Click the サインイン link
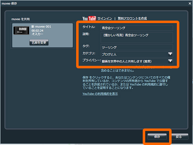Image resolution: width=193 pixels, height=145 pixels. 105,19
